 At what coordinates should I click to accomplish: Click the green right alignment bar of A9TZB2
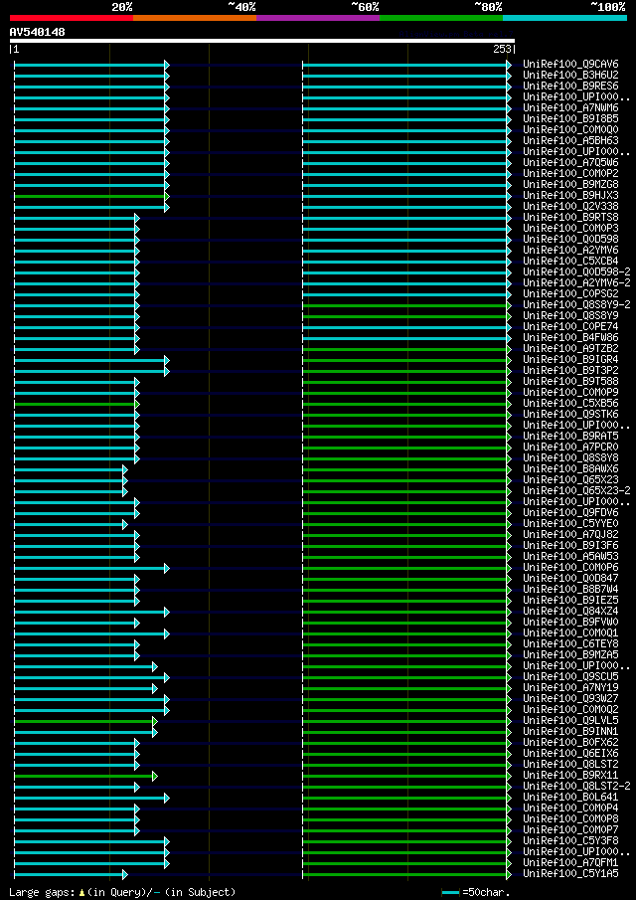tap(406, 349)
